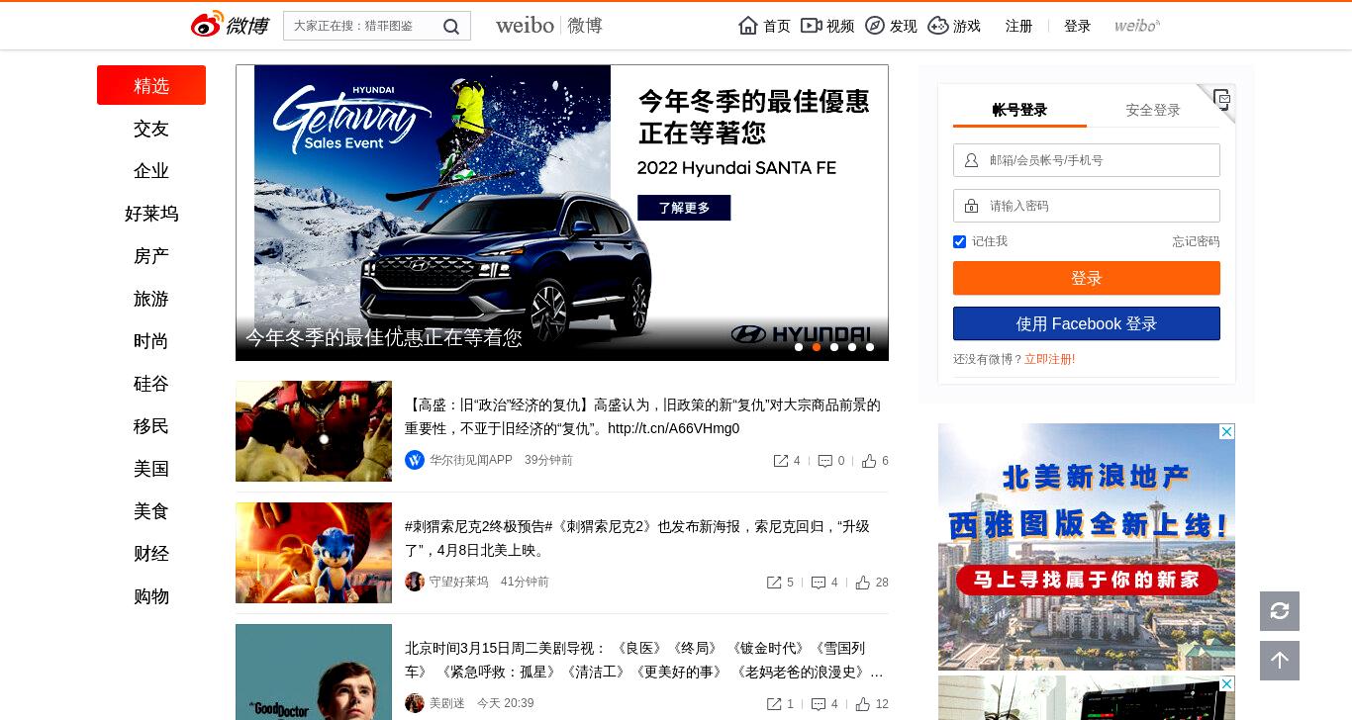The height and width of the screenshot is (720, 1352).
Task: Select 精选 category in sidebar
Action: click(151, 85)
